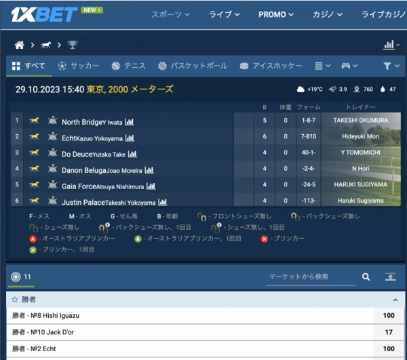
Task: Click trainer Y TOMOMICHI
Action: [x=361, y=153]
